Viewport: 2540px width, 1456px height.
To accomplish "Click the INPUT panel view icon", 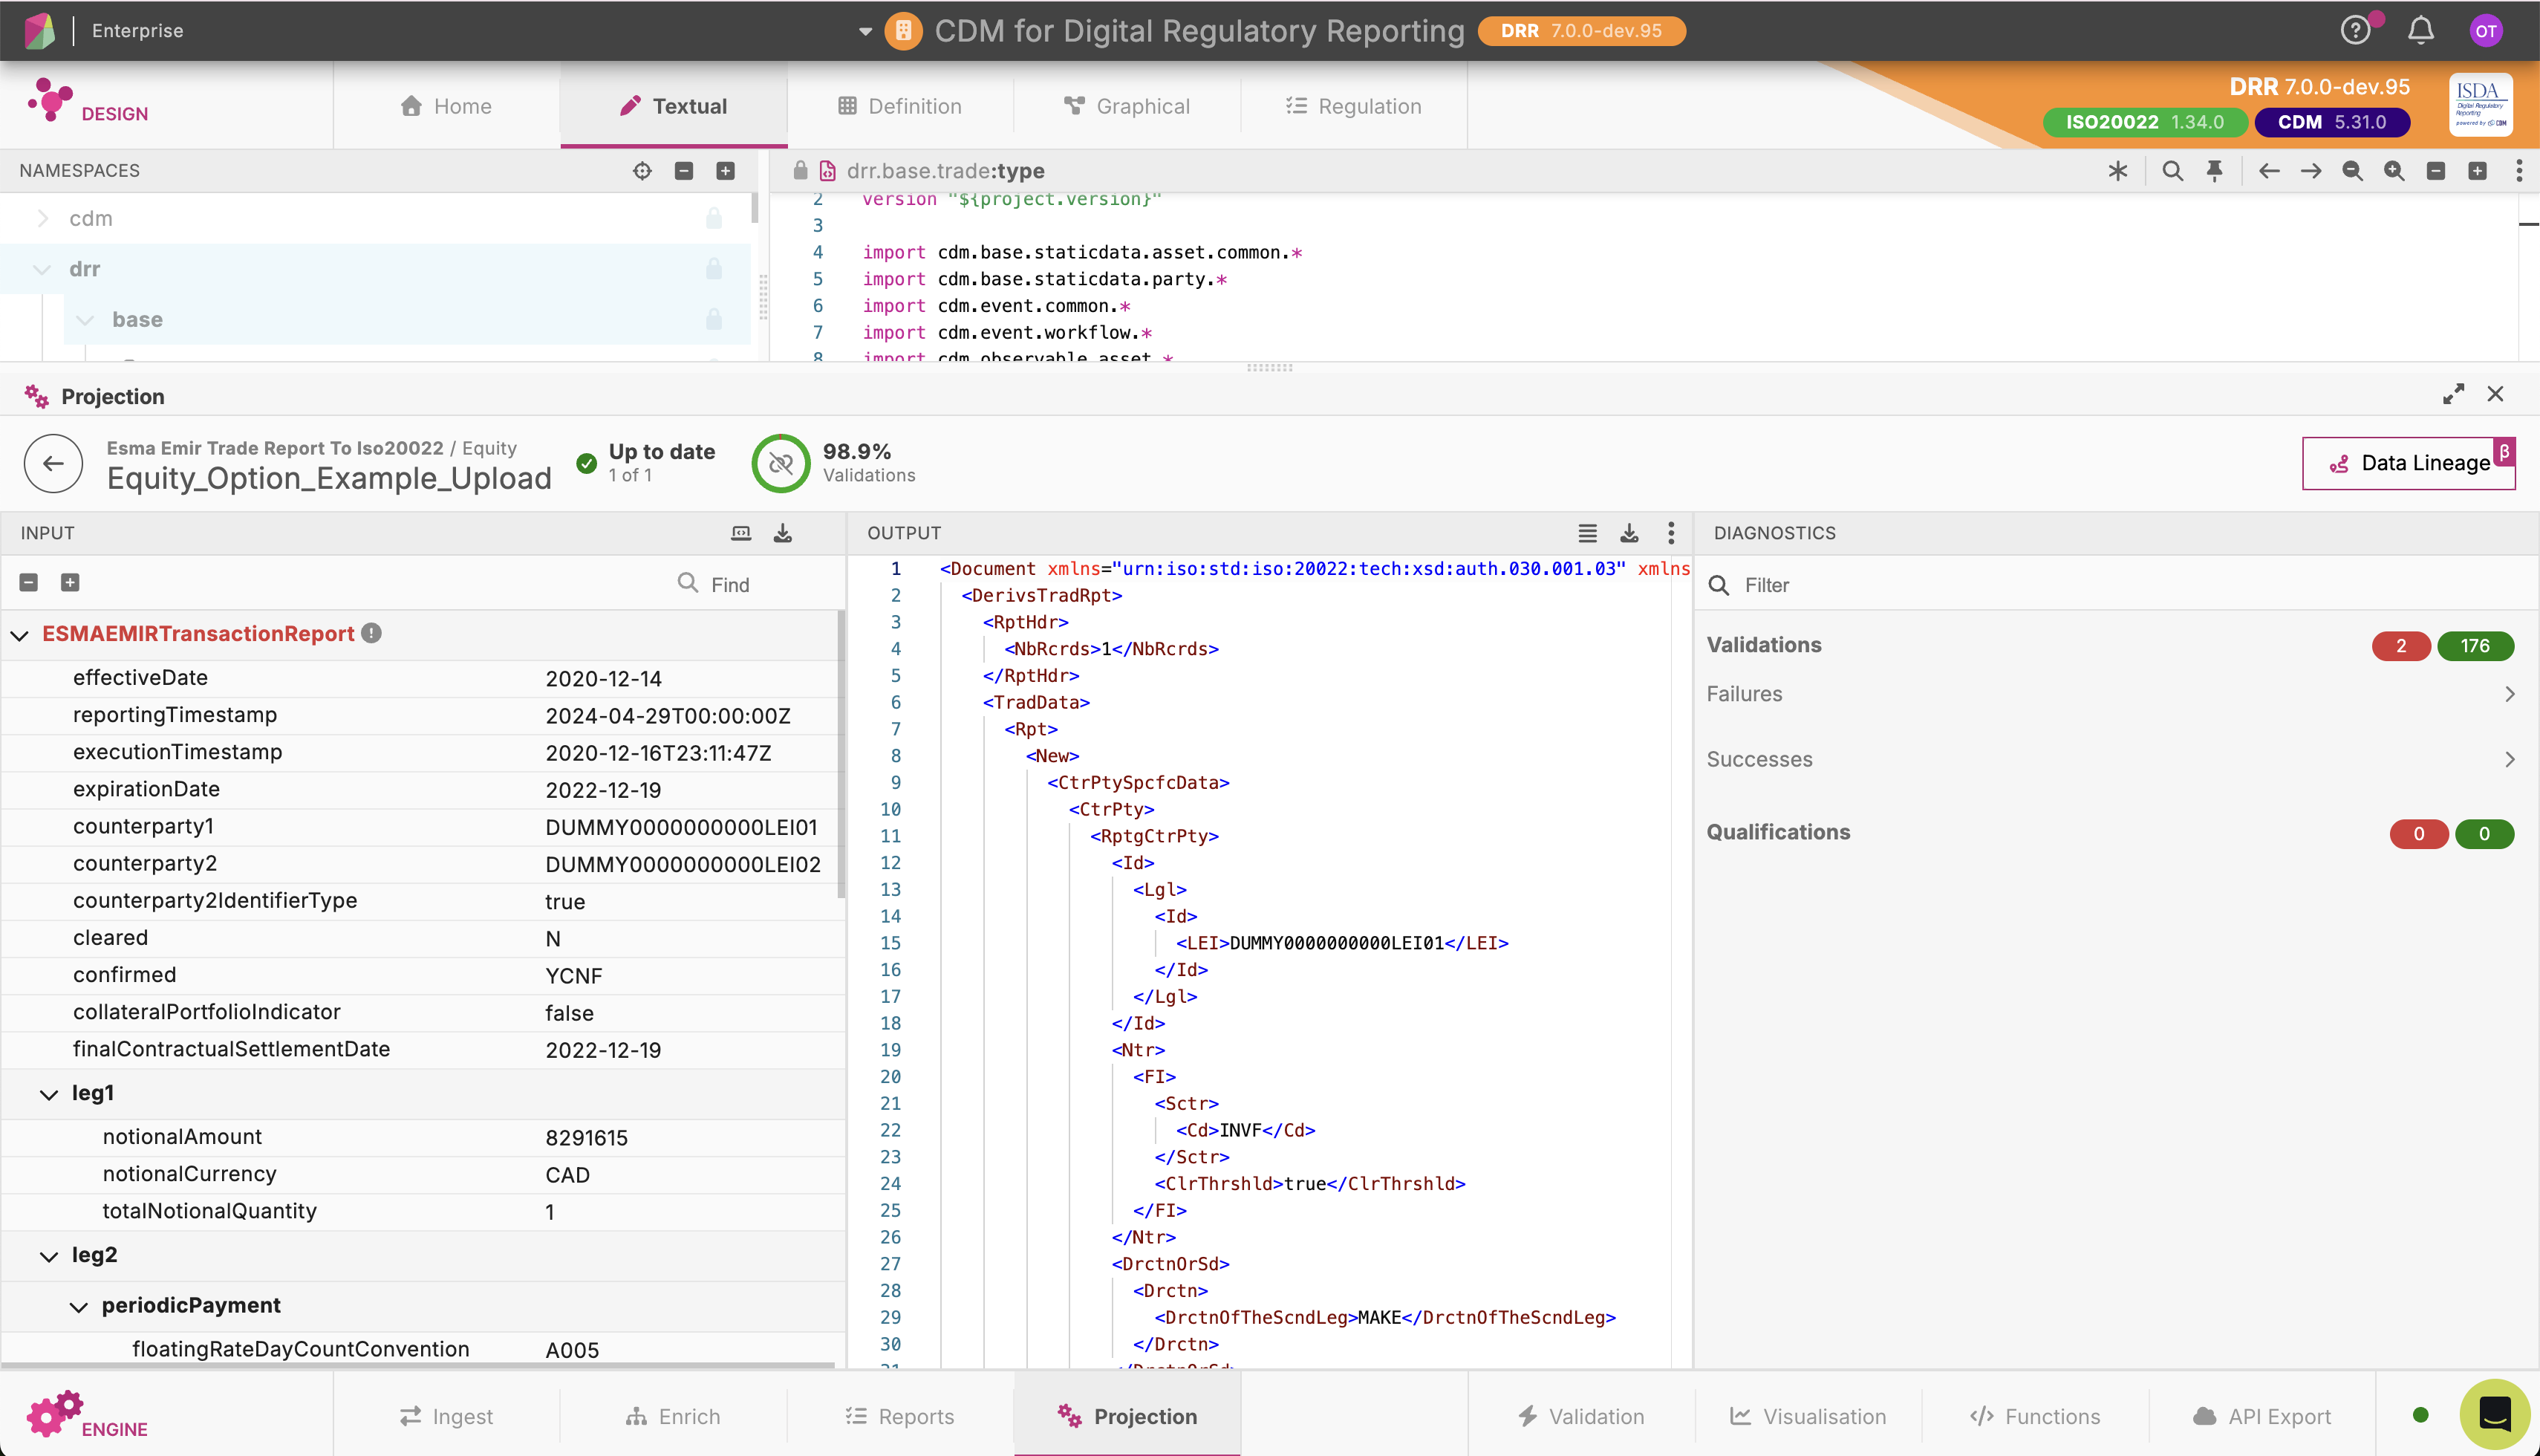I will (x=740, y=533).
